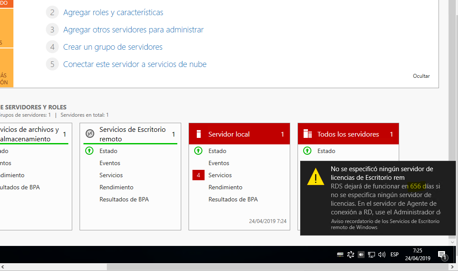Select Crear un grupo de servidores

point(113,47)
